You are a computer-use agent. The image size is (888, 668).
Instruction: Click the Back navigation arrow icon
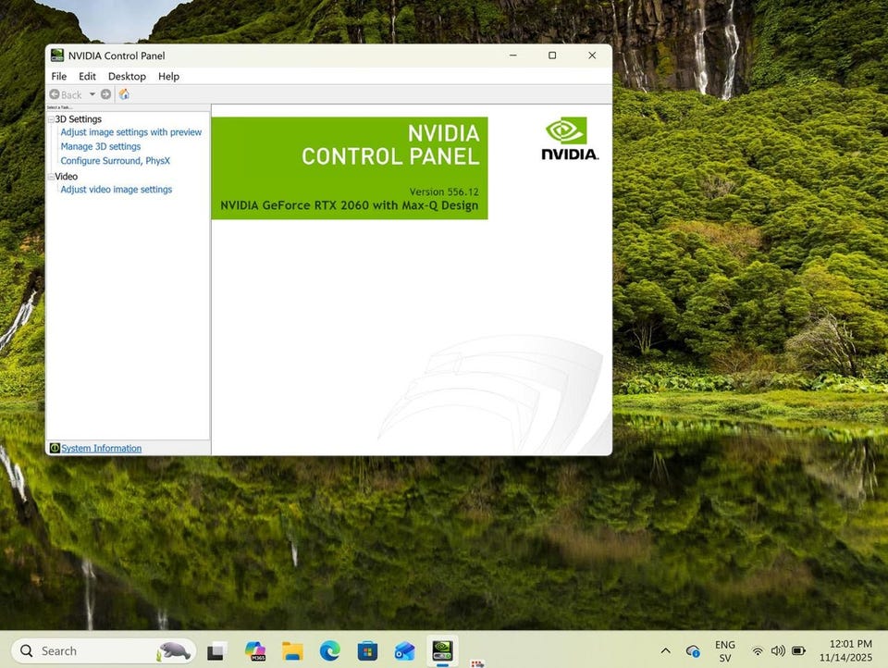[x=55, y=94]
